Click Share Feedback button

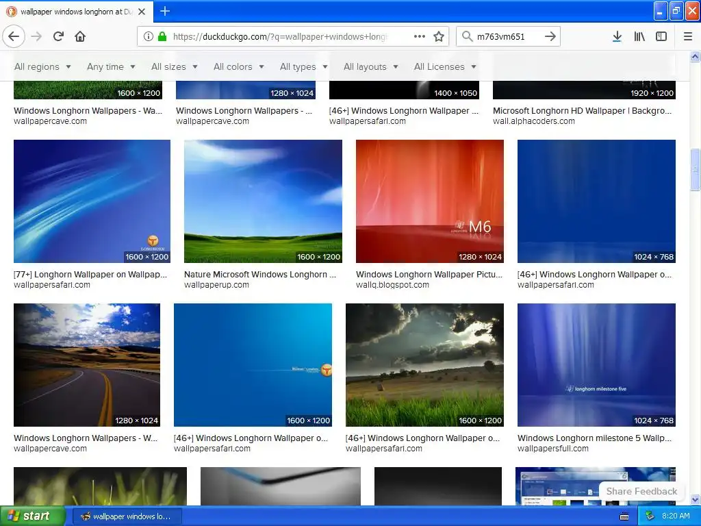[641, 491]
